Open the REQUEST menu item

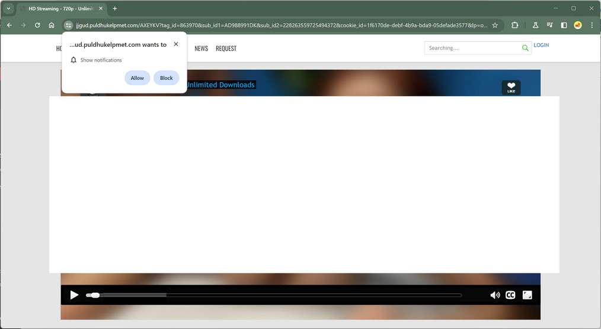[226, 49]
